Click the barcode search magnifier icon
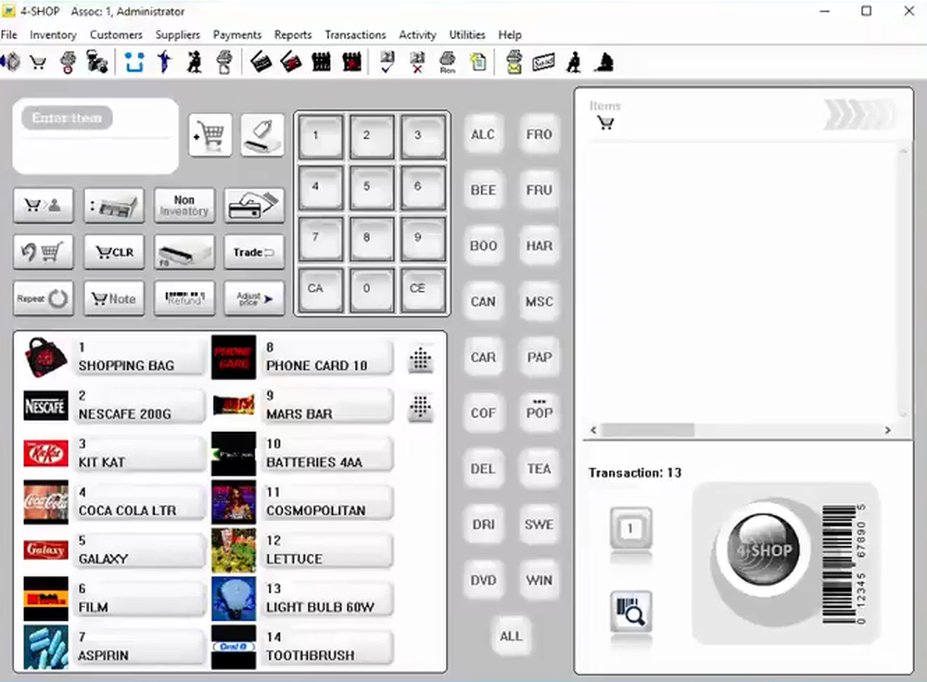Image resolution: width=927 pixels, height=682 pixels. click(x=630, y=611)
